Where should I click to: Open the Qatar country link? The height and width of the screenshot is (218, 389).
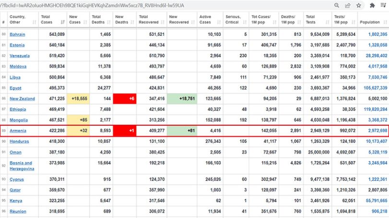[15, 190]
